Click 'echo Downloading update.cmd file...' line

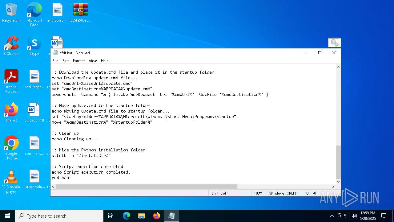[94, 78]
